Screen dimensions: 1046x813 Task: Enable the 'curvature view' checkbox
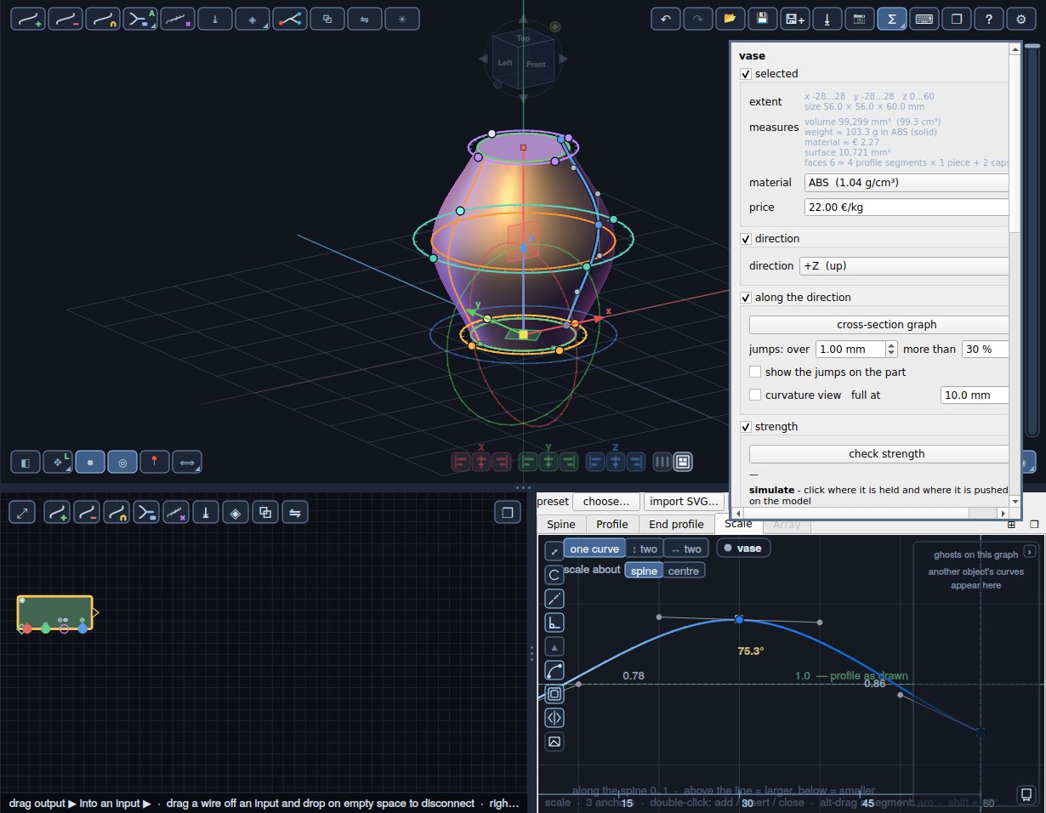pyautogui.click(x=755, y=395)
